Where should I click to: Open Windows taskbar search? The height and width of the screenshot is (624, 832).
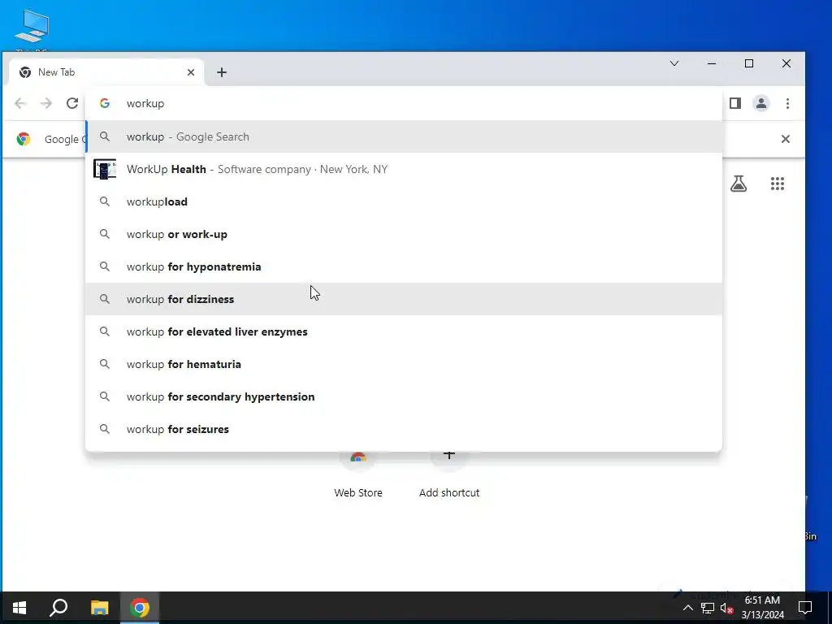58,608
